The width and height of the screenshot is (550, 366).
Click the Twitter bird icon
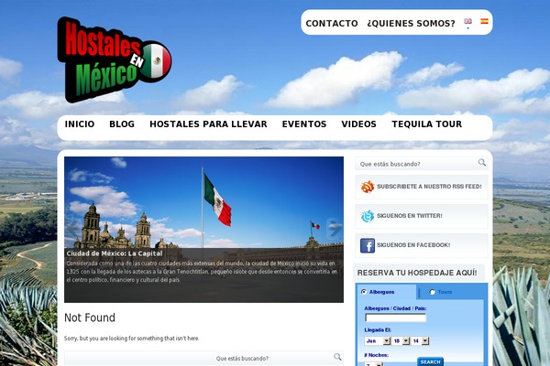[368, 216]
